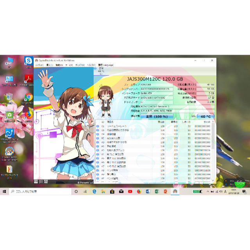Click the serial number value field
Image resolution: width=250 pixels, height=250 pixels.
coord(157,89)
